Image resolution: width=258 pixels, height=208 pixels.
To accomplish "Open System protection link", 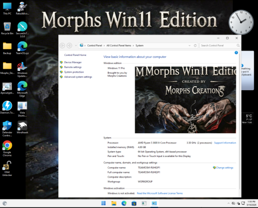I will (x=74, y=72).
